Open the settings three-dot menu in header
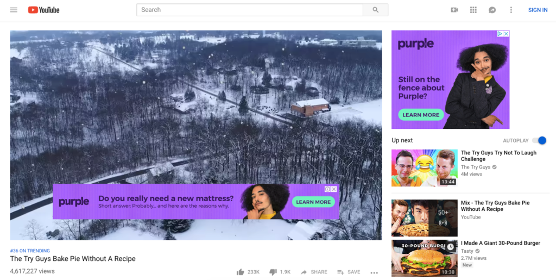The height and width of the screenshot is (280, 556). 511,10
